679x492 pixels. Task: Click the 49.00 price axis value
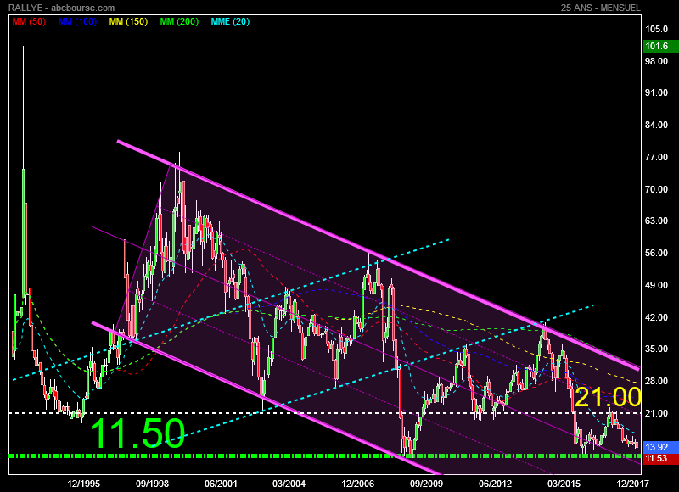click(x=656, y=285)
